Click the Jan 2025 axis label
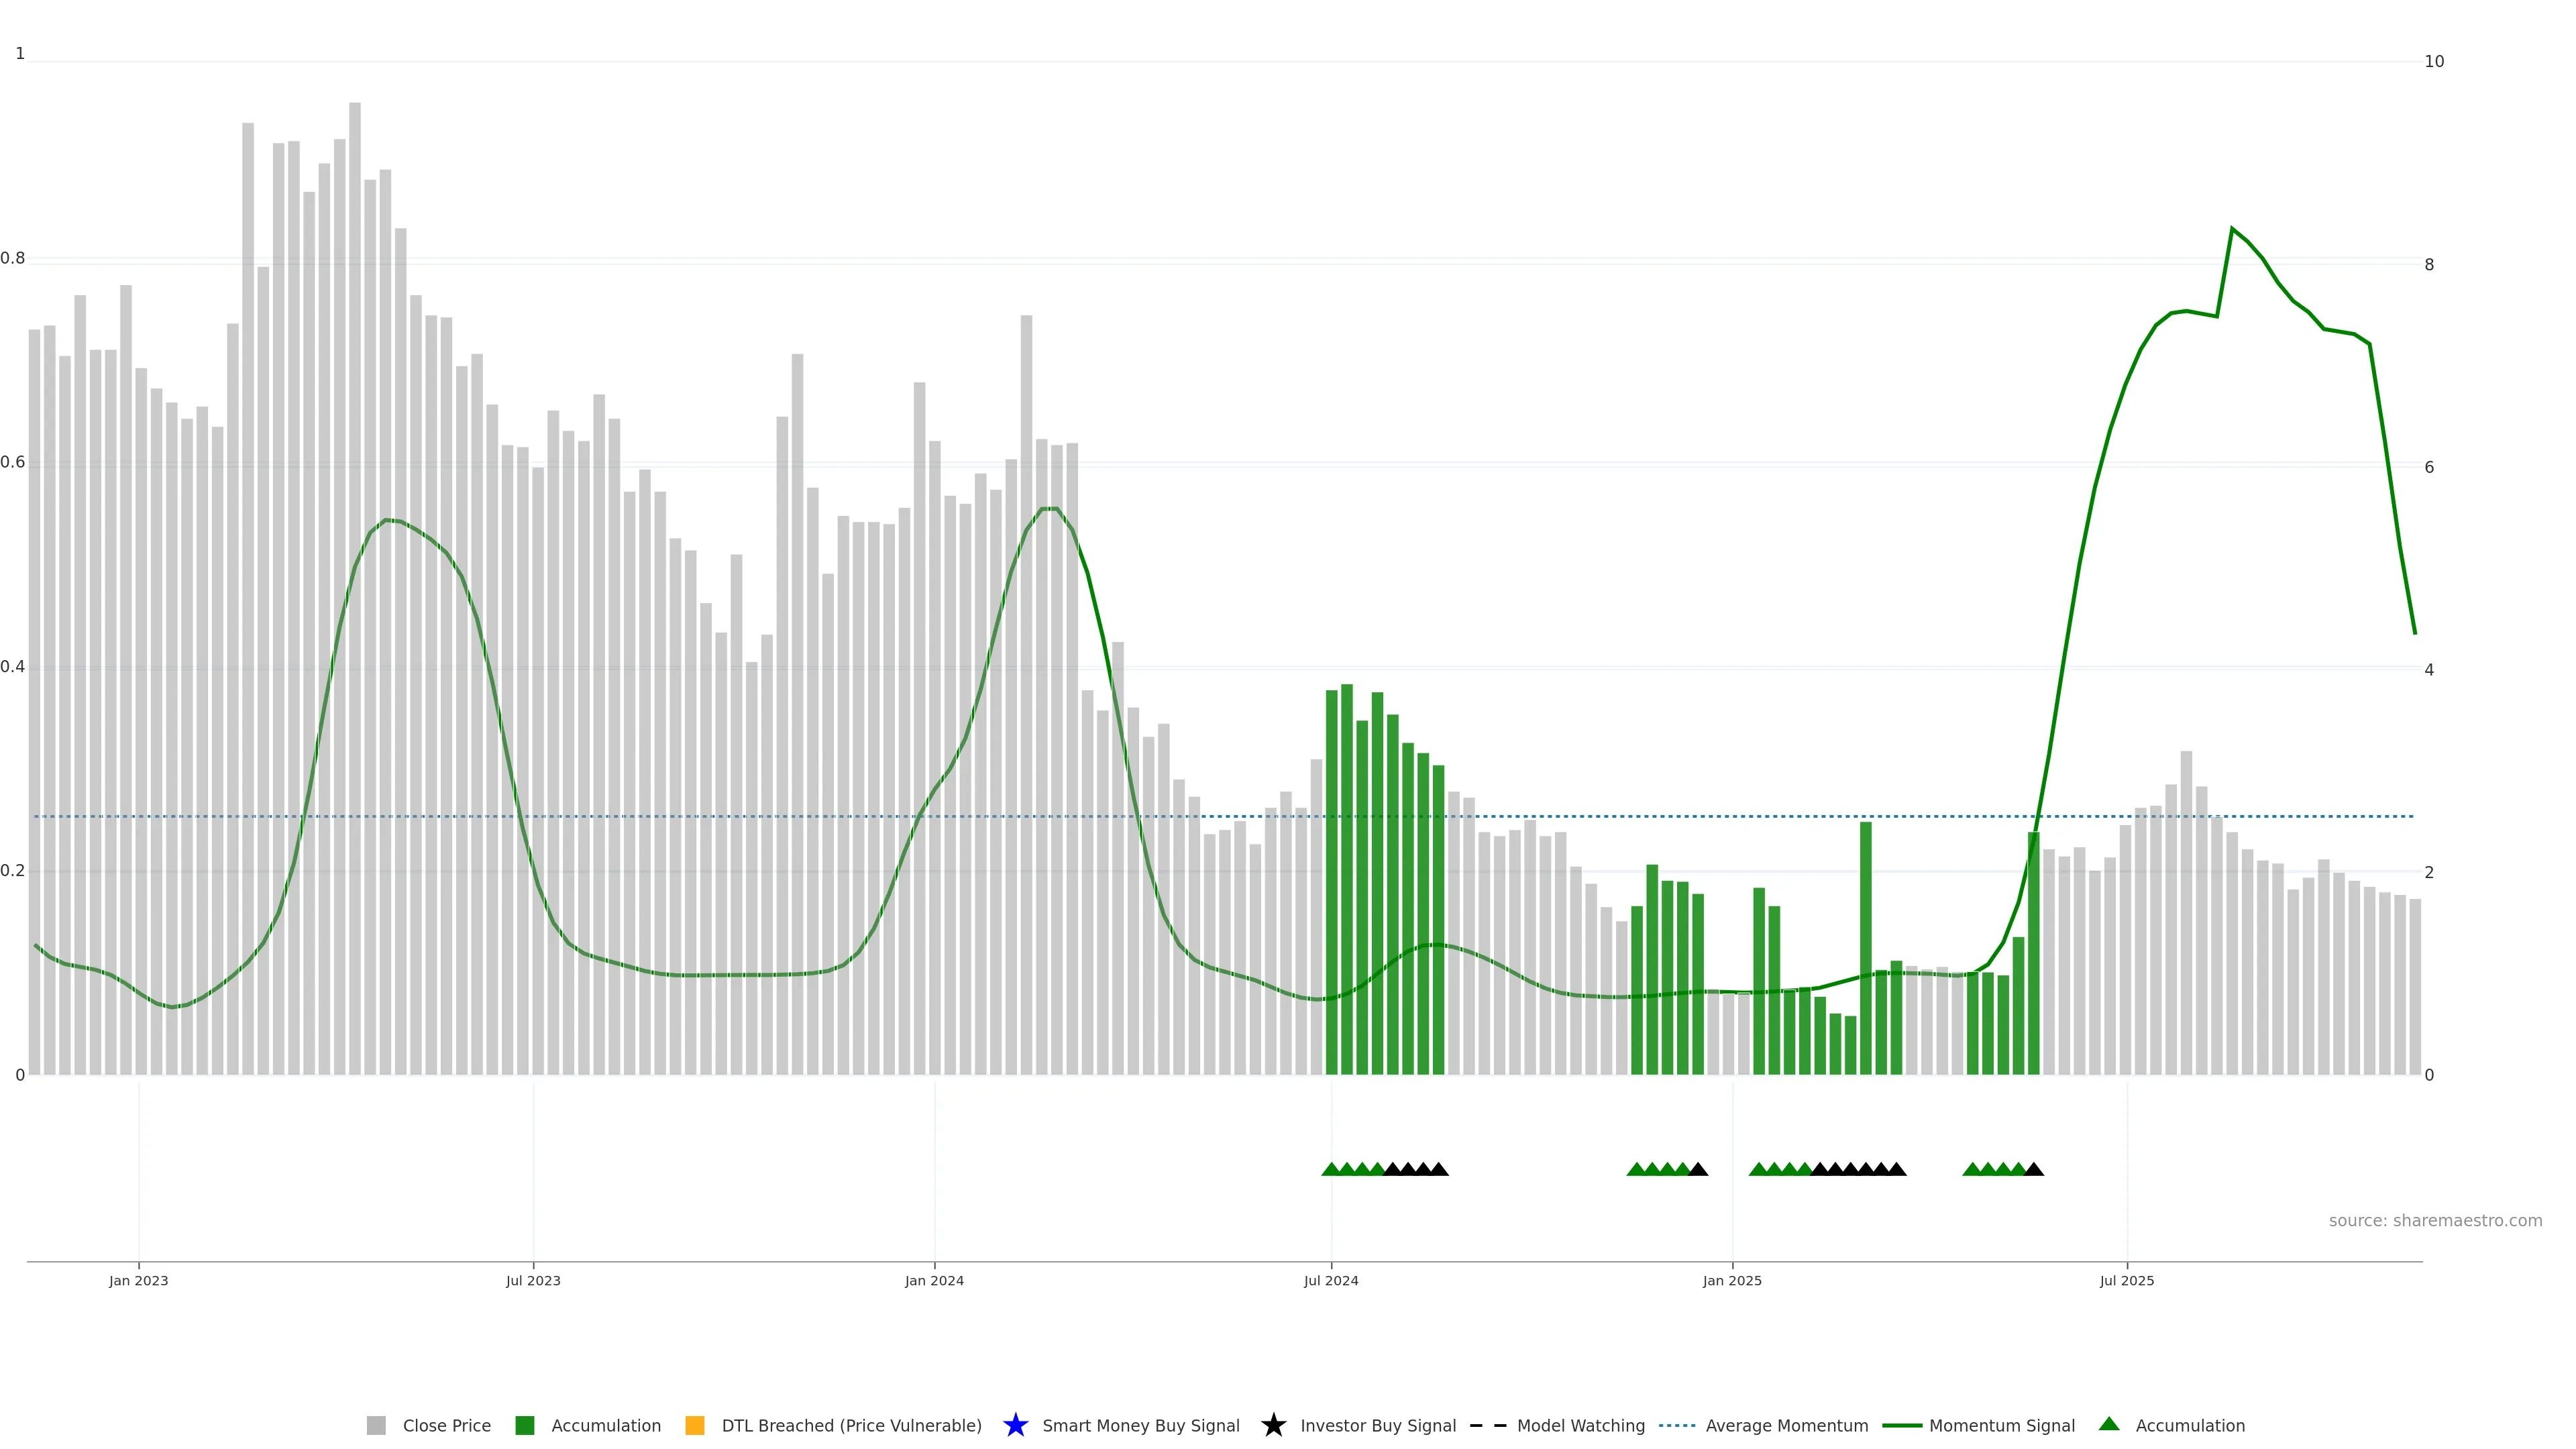Viewport: 2576px width, 1449px height. click(x=1731, y=1280)
